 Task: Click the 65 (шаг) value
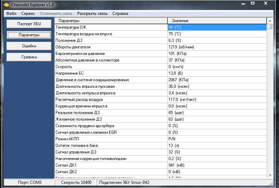pos(176,113)
